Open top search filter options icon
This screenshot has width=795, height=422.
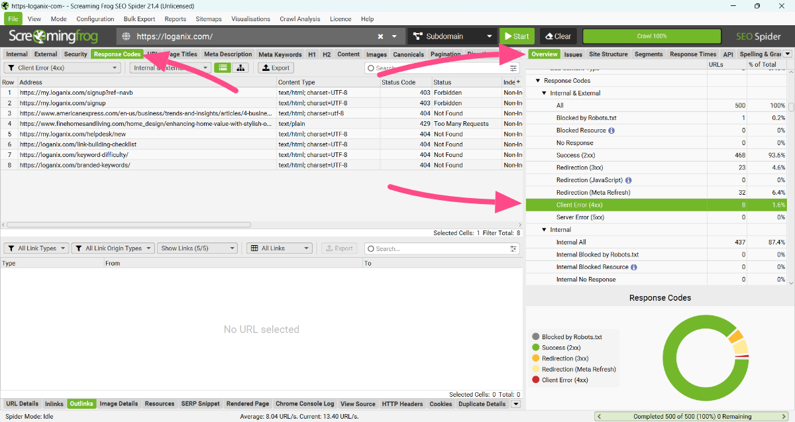coord(513,68)
